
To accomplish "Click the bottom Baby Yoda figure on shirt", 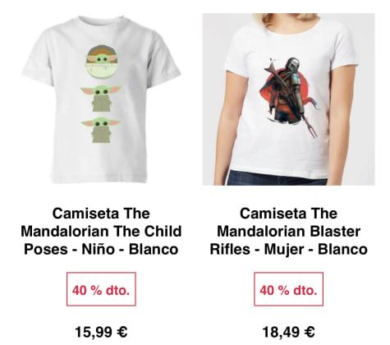I will [x=101, y=130].
